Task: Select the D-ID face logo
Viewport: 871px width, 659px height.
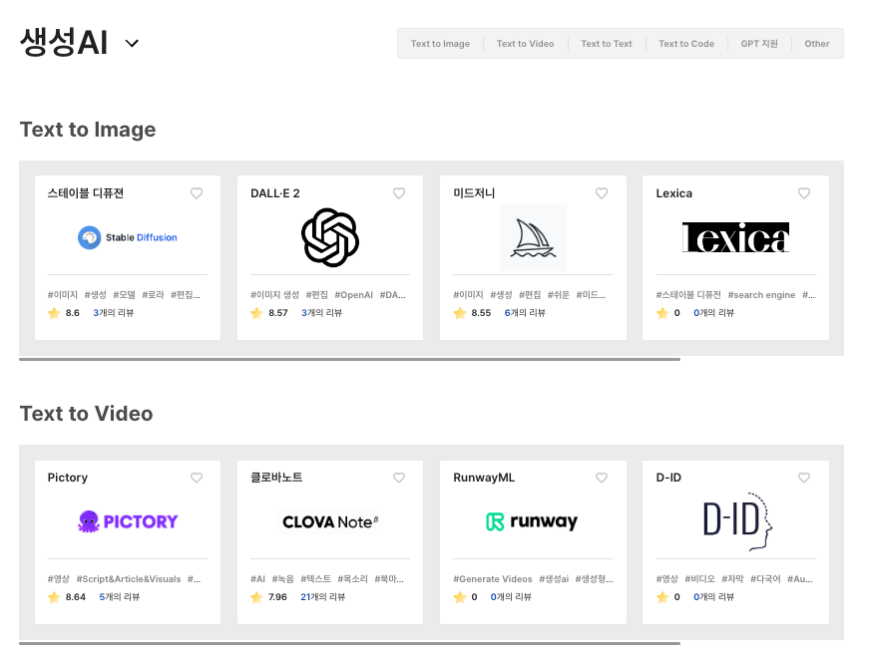Action: [737, 521]
